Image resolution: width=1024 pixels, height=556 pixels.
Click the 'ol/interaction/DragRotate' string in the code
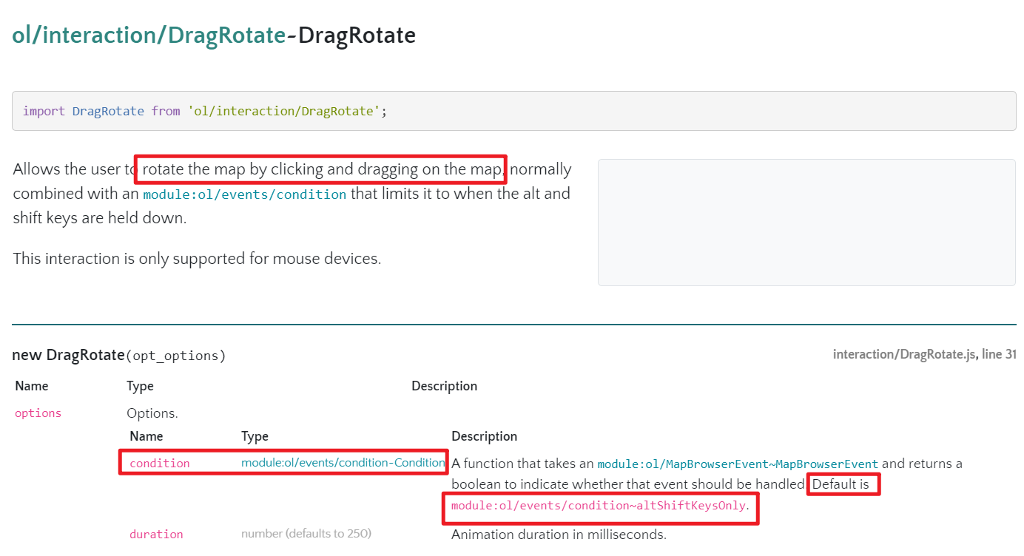[284, 111]
